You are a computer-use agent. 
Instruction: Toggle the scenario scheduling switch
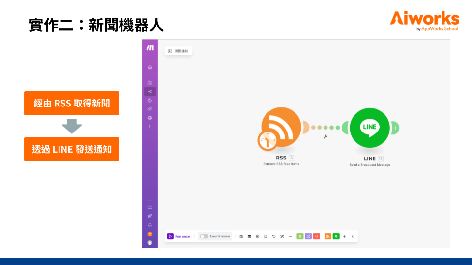pyautogui.click(x=204, y=236)
